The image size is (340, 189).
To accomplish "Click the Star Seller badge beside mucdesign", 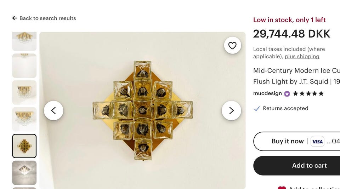I will 287,94.
